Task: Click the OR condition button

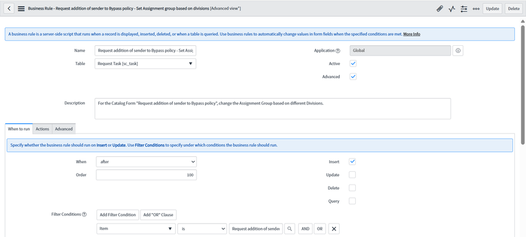Action: coord(320,229)
